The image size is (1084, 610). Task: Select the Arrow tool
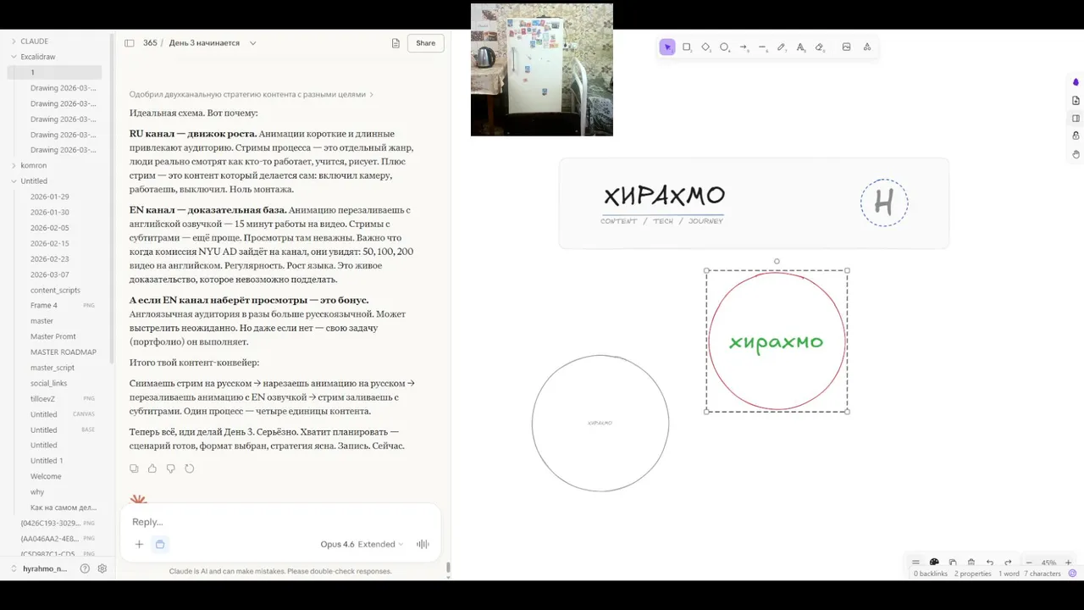744,47
